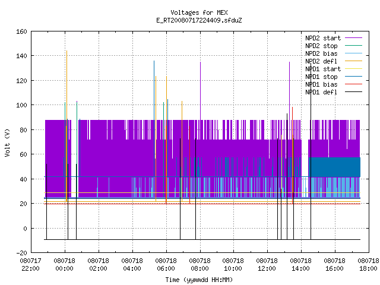Image resolution: width=380 pixels, height=285 pixels.
Task: Click the y-axis value 100
Action: coord(21,105)
